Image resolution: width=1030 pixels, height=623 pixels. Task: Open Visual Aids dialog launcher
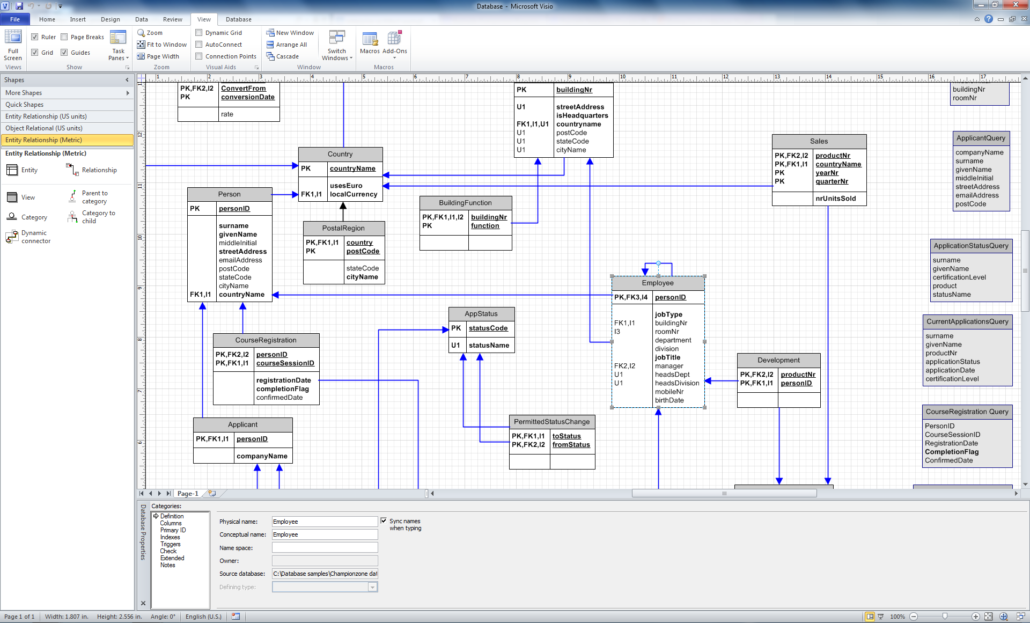coord(256,68)
